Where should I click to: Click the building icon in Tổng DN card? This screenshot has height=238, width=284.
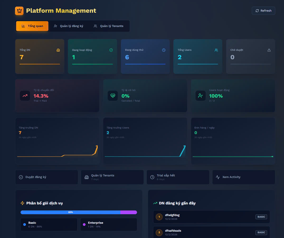(58, 50)
